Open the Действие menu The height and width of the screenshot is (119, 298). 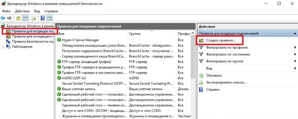coord(22,11)
